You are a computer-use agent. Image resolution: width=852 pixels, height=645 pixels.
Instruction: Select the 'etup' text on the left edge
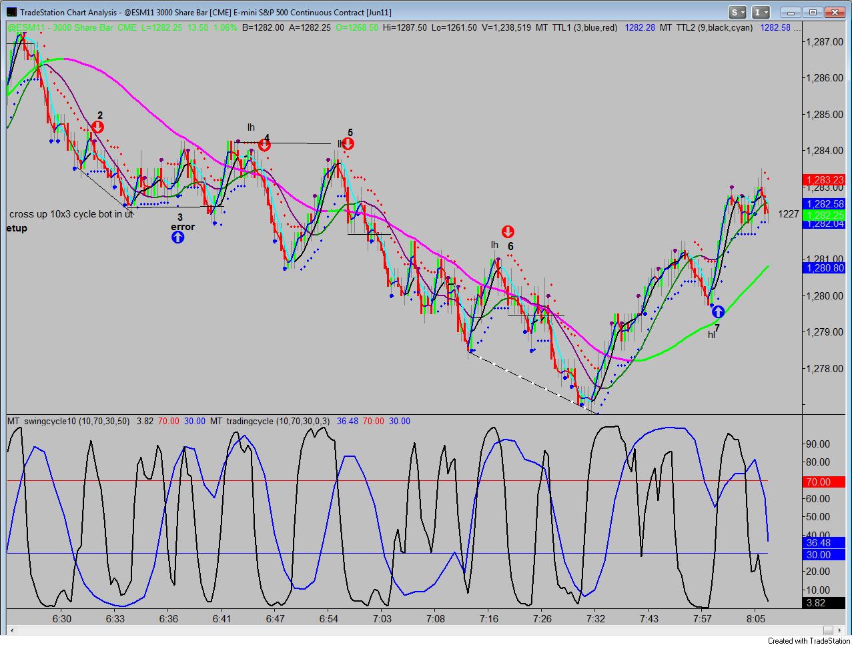(17, 228)
